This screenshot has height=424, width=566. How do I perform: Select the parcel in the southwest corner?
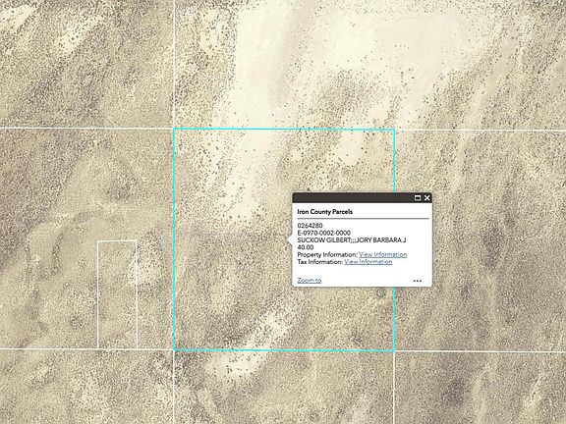85,387
